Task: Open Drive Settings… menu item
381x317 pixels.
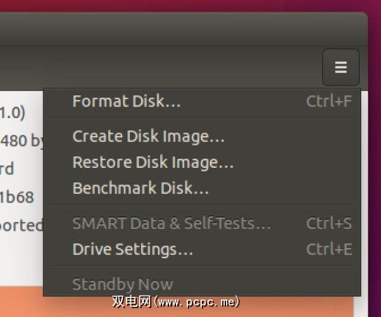Action: (x=133, y=249)
